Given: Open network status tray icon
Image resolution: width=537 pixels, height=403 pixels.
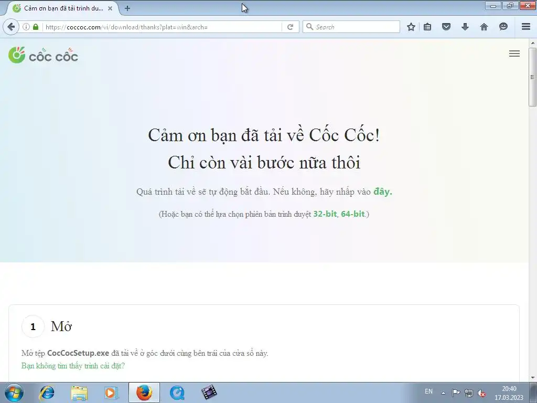Looking at the screenshot, I should pos(468,393).
